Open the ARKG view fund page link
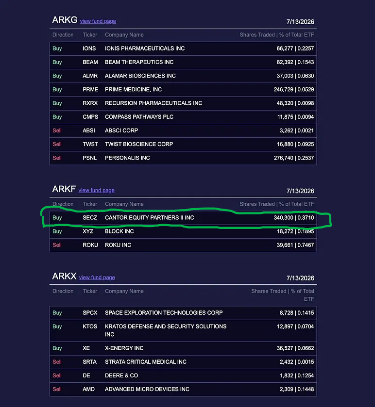 (x=98, y=21)
